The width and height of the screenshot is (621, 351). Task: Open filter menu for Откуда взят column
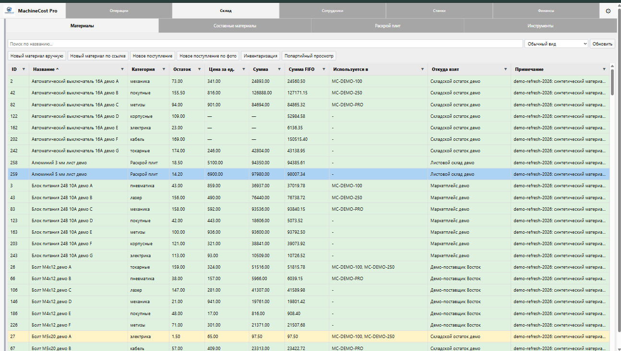tap(505, 69)
